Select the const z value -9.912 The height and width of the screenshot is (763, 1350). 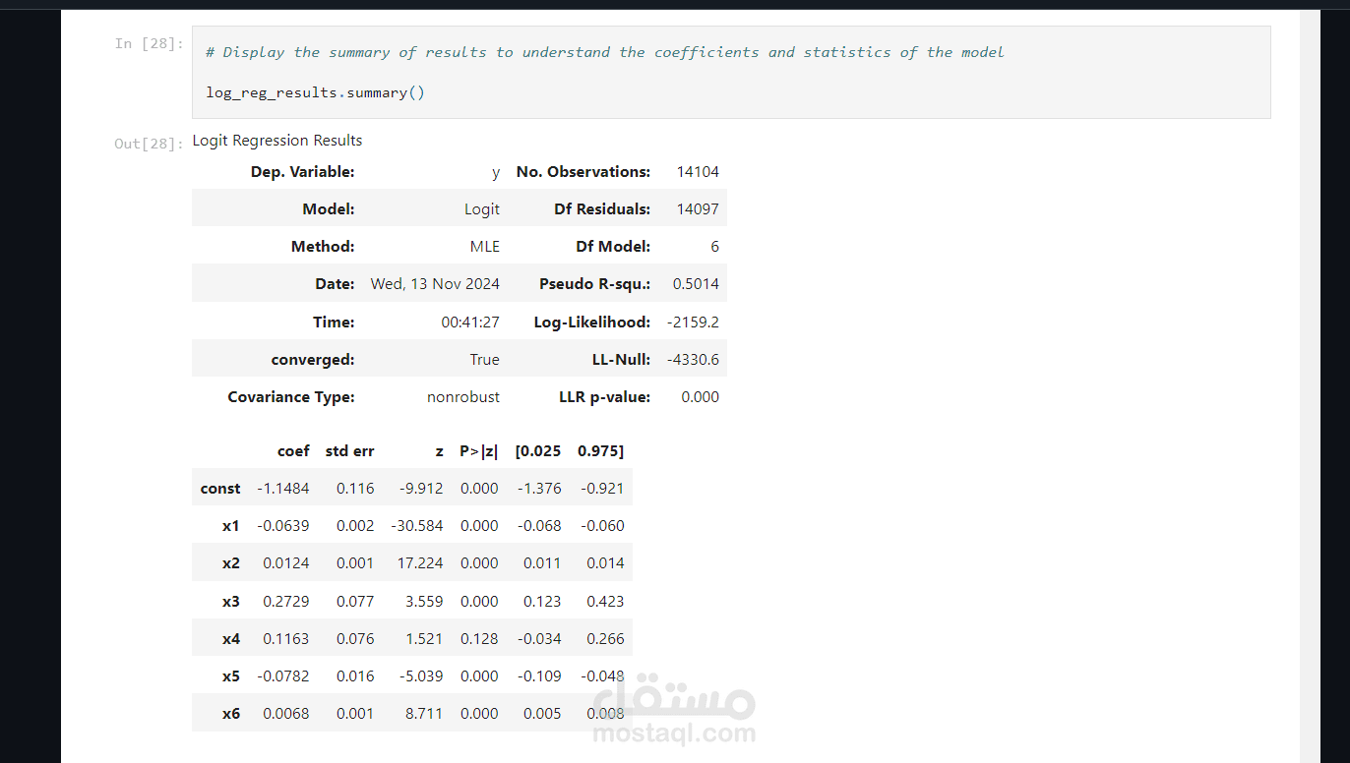(422, 489)
